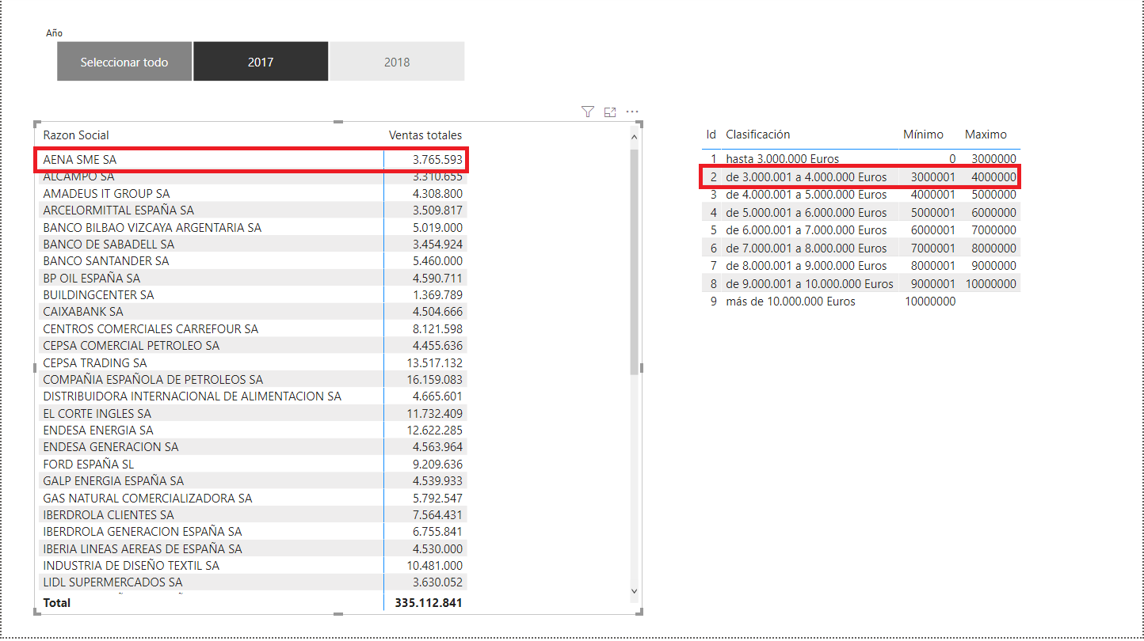
Task: Click the filter funnel icon above table
Action: [587, 112]
